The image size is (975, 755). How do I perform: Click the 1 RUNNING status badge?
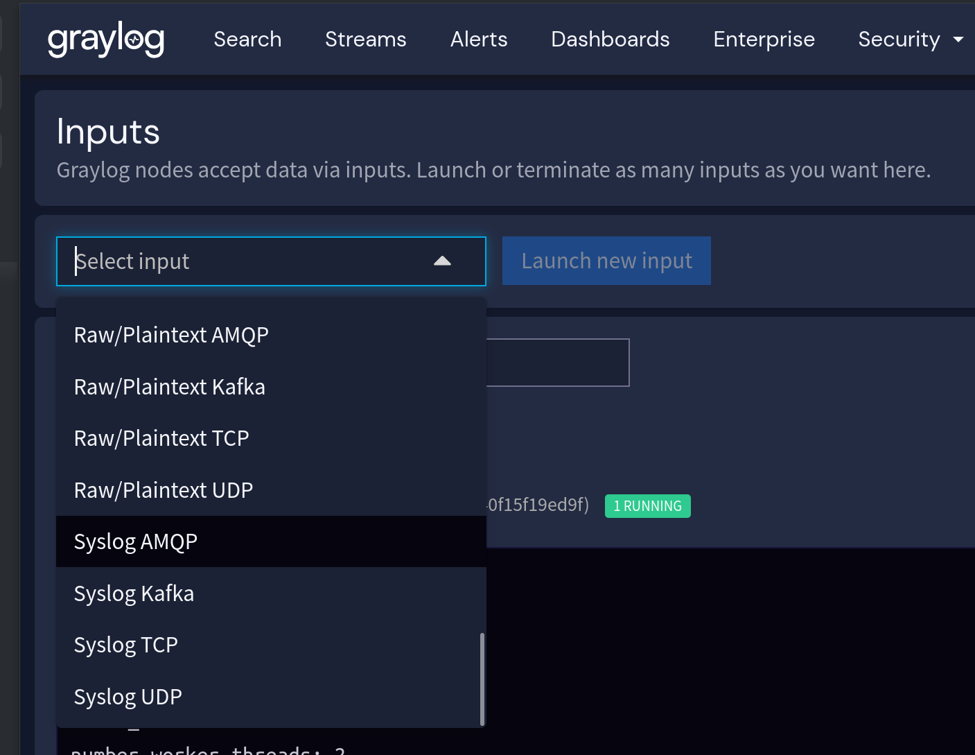tap(647, 505)
